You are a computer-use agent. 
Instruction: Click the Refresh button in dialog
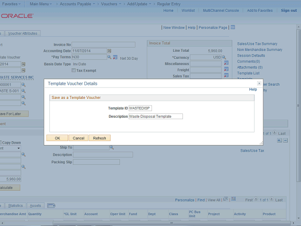tap(99, 138)
